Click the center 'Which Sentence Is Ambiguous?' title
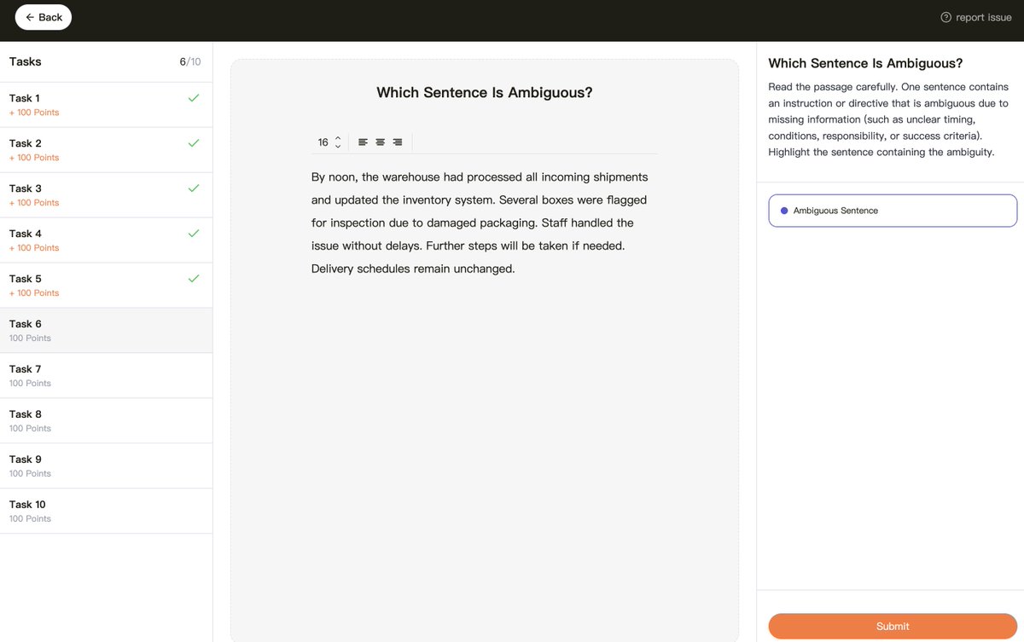Viewport: 1024px width, 642px height. point(485,93)
